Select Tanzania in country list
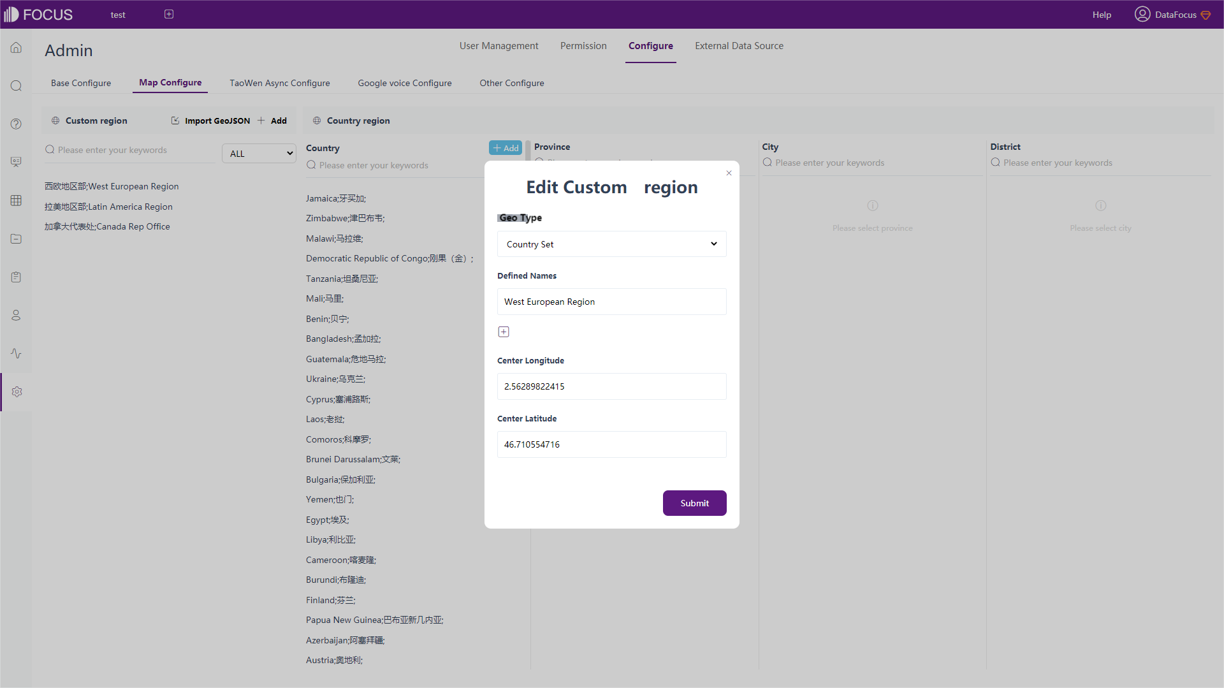The image size is (1224, 688). [342, 279]
